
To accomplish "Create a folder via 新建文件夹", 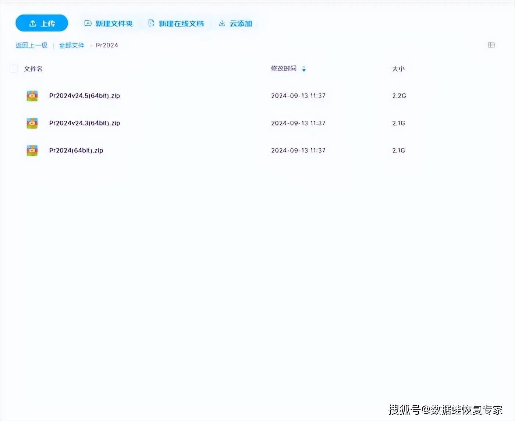I will point(109,24).
